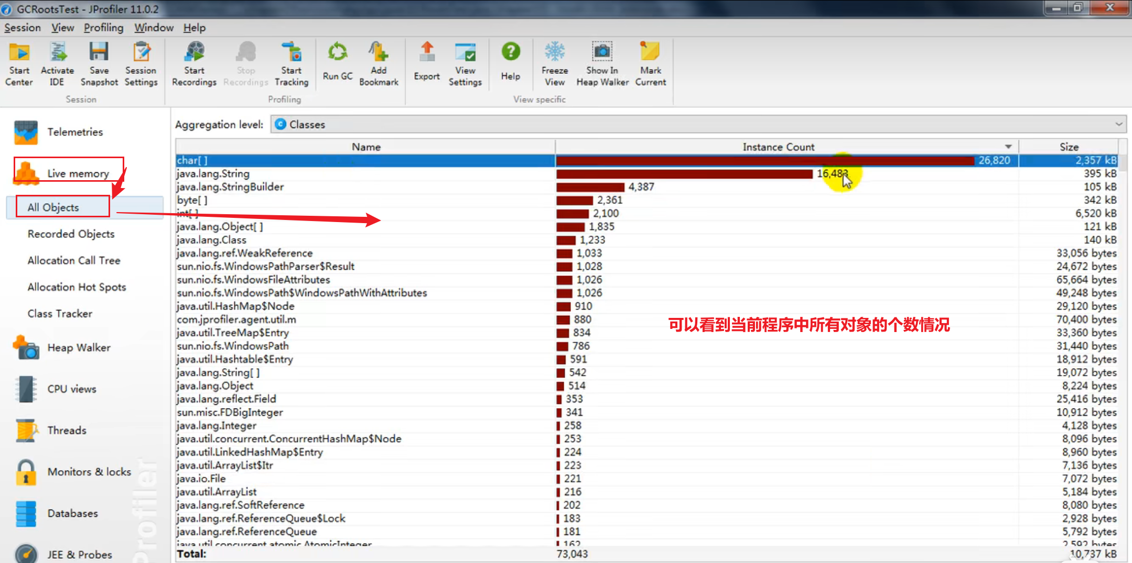Viewport: 1132px width, 563px height.
Task: Select the com.jprofiler.agent.util.m row
Action: [646, 319]
